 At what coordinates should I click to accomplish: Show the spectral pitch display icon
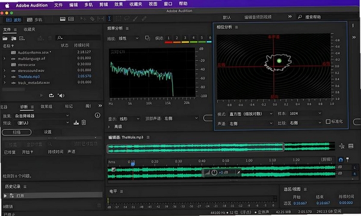coord(71,19)
